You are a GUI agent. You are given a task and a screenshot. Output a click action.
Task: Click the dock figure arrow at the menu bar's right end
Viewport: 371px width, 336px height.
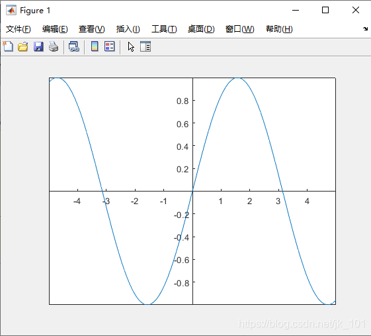click(365, 28)
